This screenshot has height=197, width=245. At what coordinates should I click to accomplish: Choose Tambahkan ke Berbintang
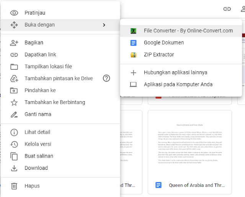tap(60, 102)
